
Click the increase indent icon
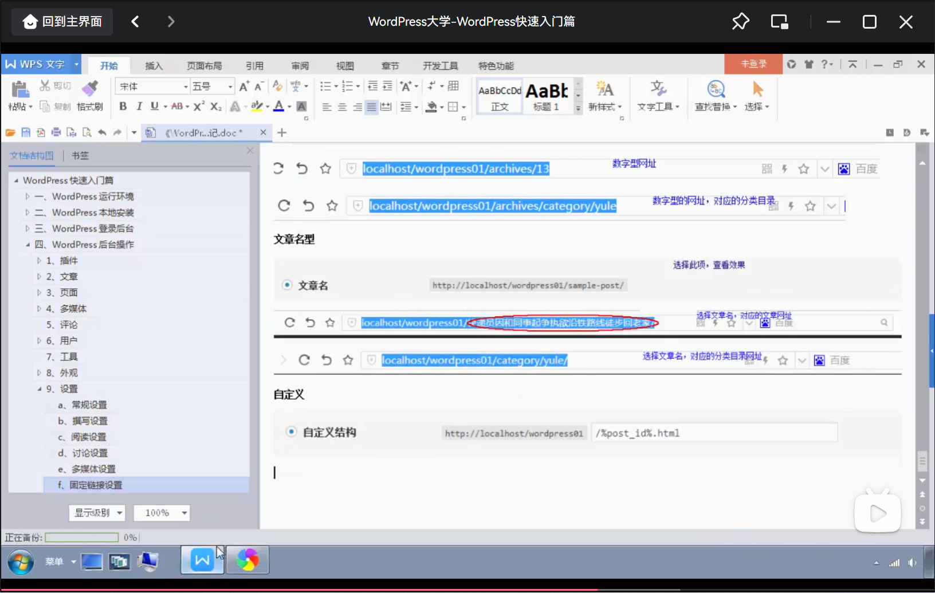[387, 86]
